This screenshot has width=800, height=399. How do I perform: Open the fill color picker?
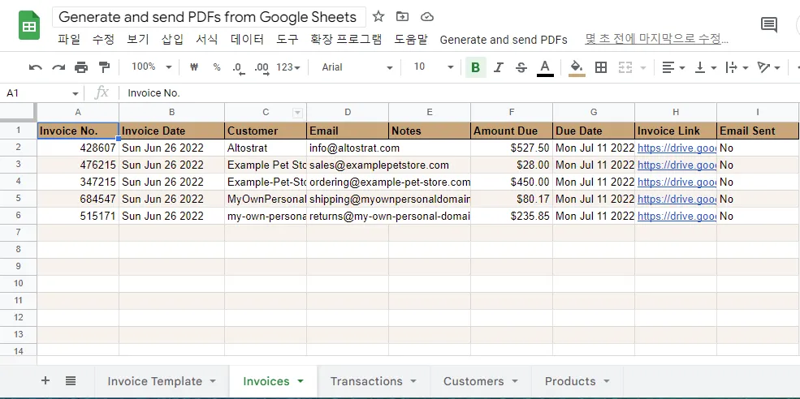click(x=577, y=67)
